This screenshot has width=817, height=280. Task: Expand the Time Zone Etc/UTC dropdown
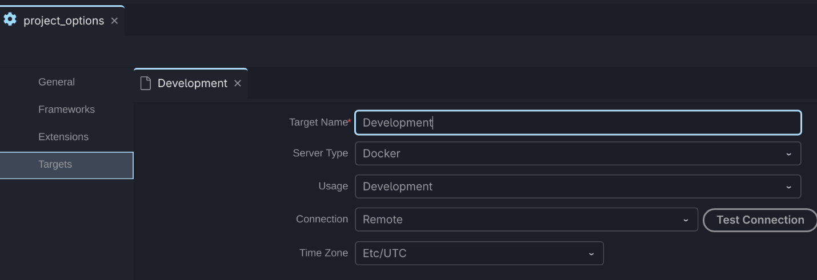(x=479, y=253)
